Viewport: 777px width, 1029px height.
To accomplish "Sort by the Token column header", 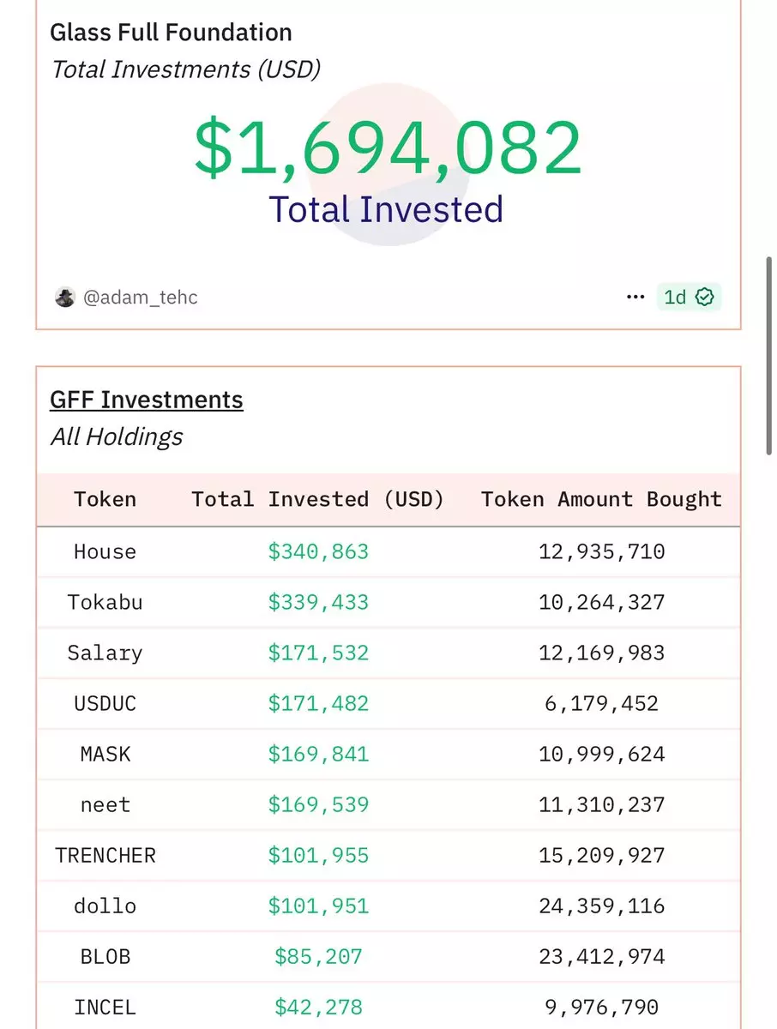I will (x=105, y=499).
